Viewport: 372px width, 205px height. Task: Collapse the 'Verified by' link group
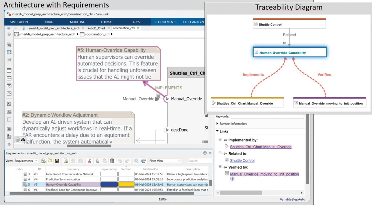click(x=220, y=167)
